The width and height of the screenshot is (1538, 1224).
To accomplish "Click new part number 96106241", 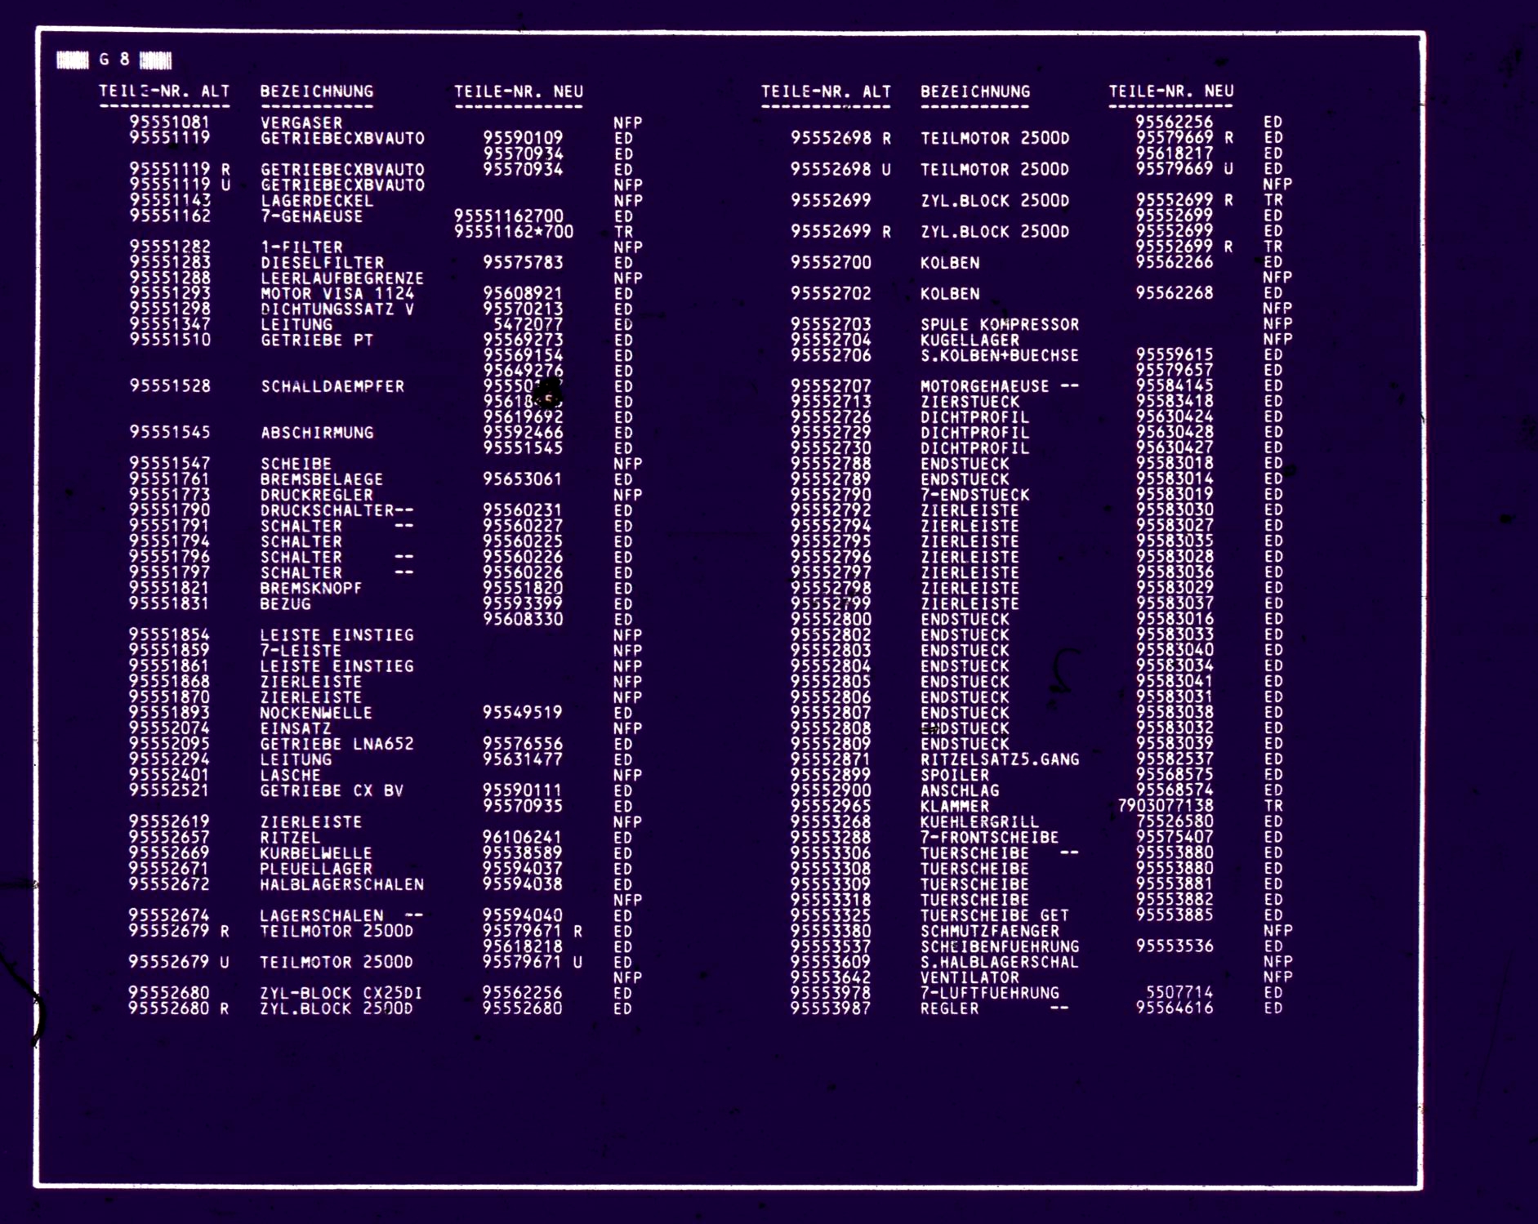I will coord(523,838).
